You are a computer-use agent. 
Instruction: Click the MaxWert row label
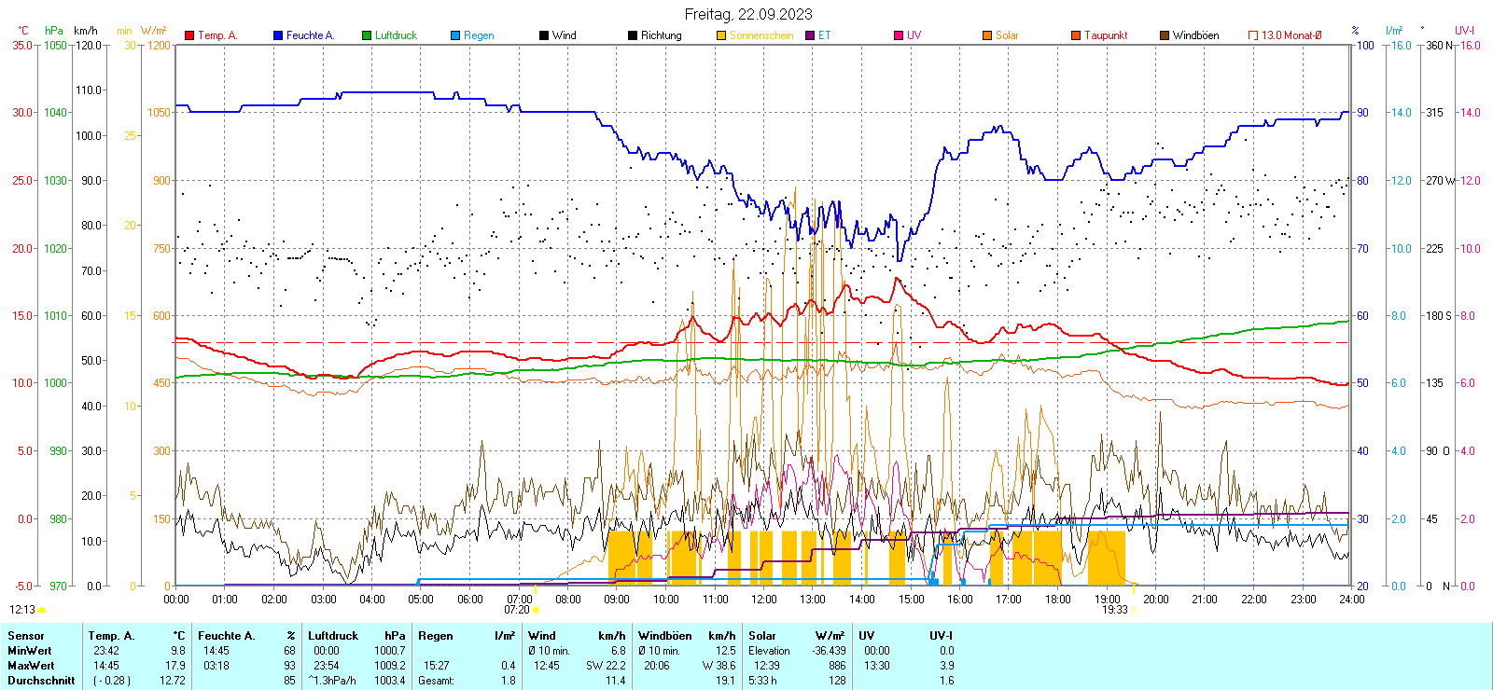coord(31,666)
